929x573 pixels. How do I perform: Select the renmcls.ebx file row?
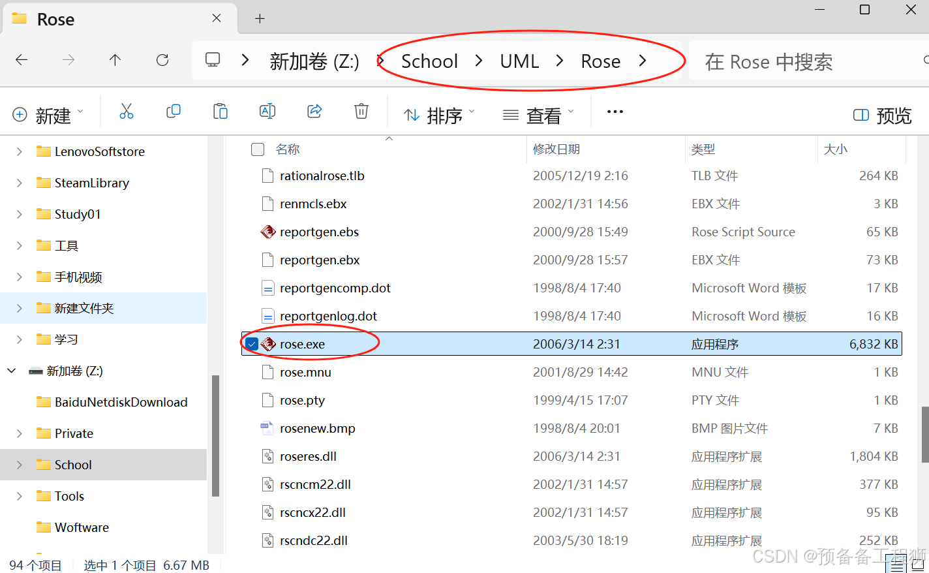click(x=571, y=204)
